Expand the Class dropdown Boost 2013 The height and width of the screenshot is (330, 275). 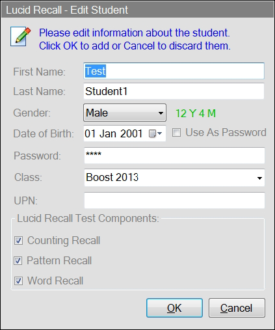pyautogui.click(x=174, y=178)
